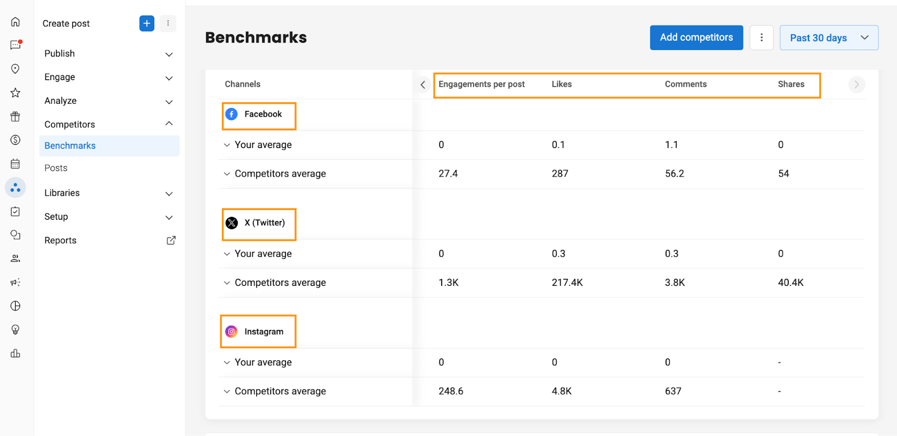This screenshot has height=436, width=897.
Task: Click the lightbulb icon in sidebar
Action: [15, 330]
